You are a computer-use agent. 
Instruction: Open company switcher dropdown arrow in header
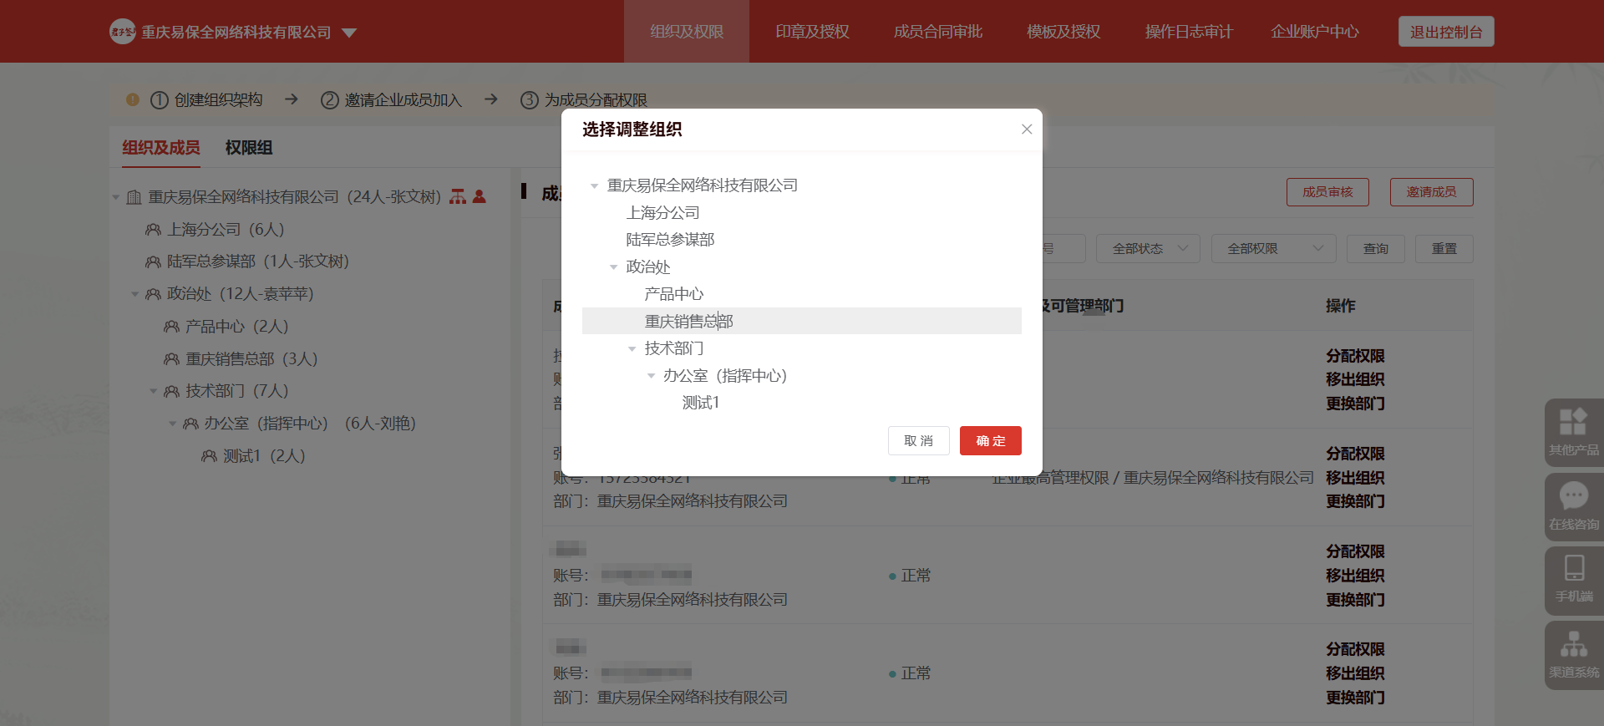point(349,33)
